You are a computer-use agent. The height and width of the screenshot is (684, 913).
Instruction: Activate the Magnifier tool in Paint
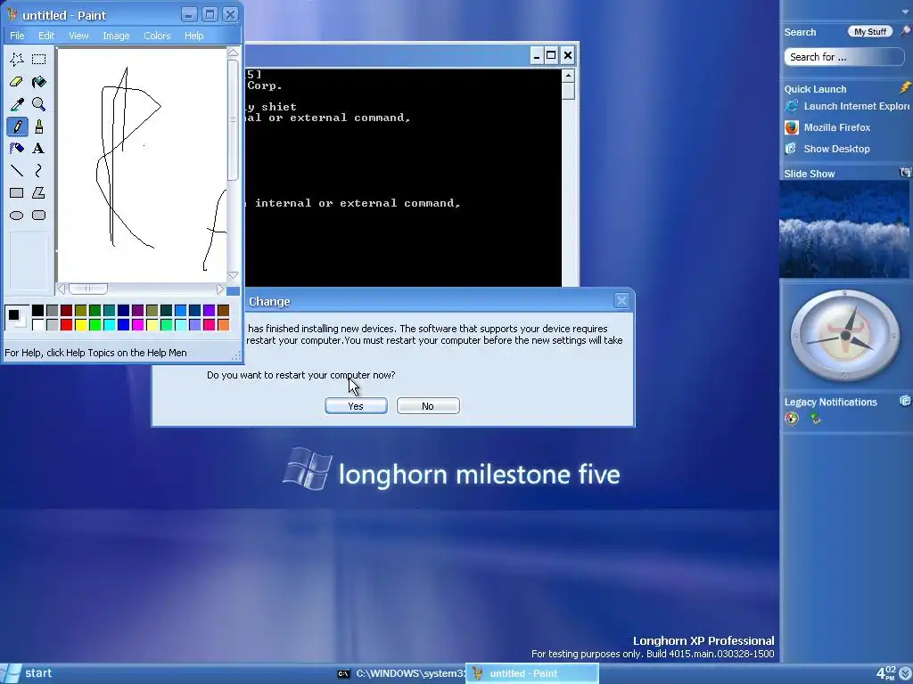point(39,104)
